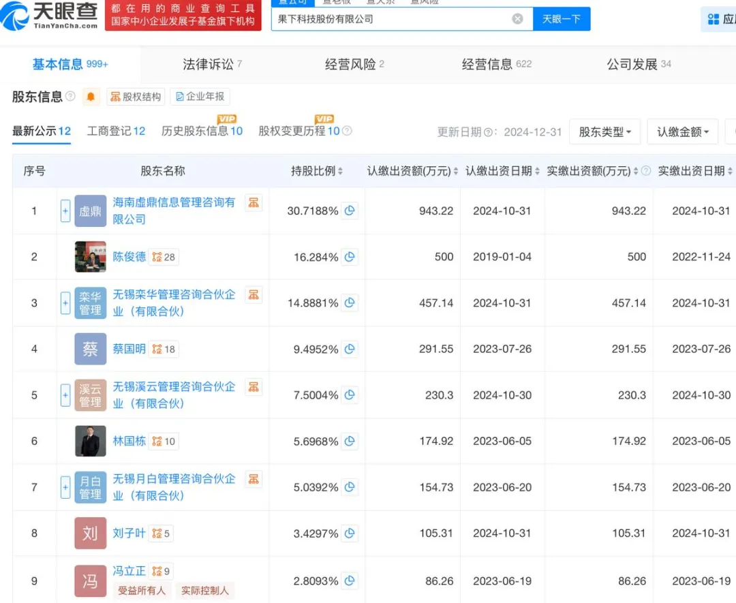
Task: Expand the 无锡月白管理咨询 shareholder row
Action: (65, 488)
